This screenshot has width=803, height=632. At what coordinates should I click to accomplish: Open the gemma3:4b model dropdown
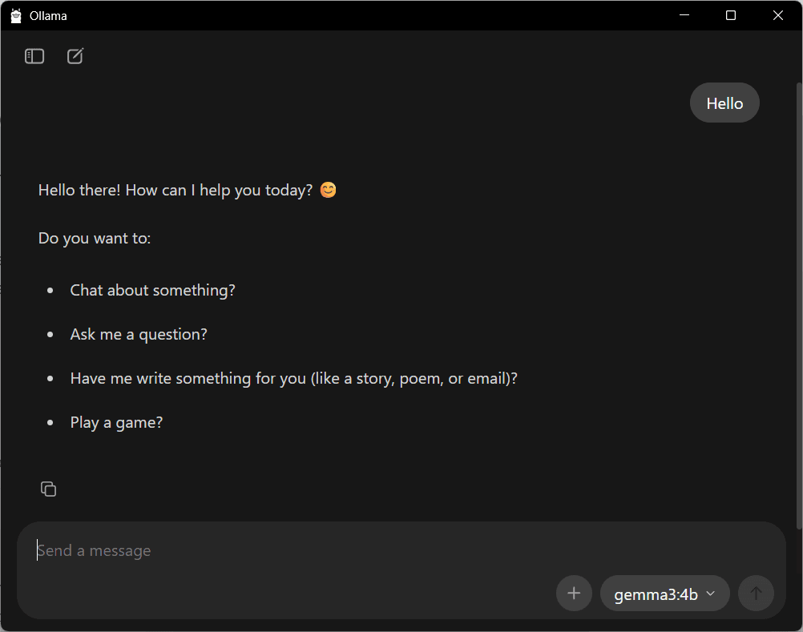point(664,594)
